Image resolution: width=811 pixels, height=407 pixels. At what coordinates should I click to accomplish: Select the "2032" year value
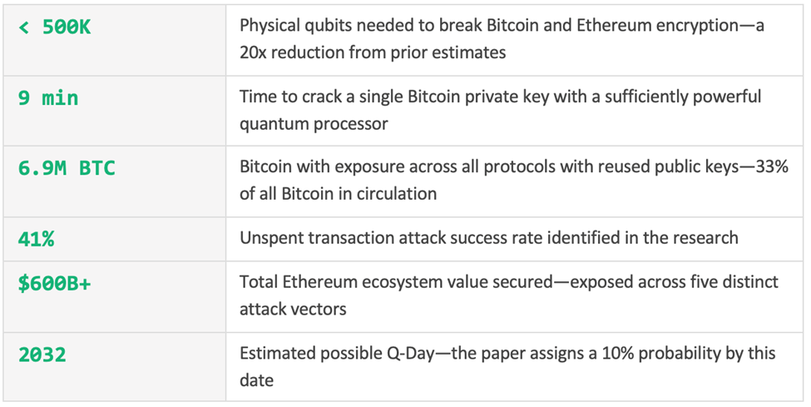(x=42, y=355)
